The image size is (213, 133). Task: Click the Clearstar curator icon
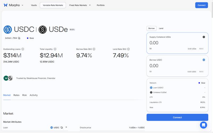pyautogui.click(x=10, y=78)
